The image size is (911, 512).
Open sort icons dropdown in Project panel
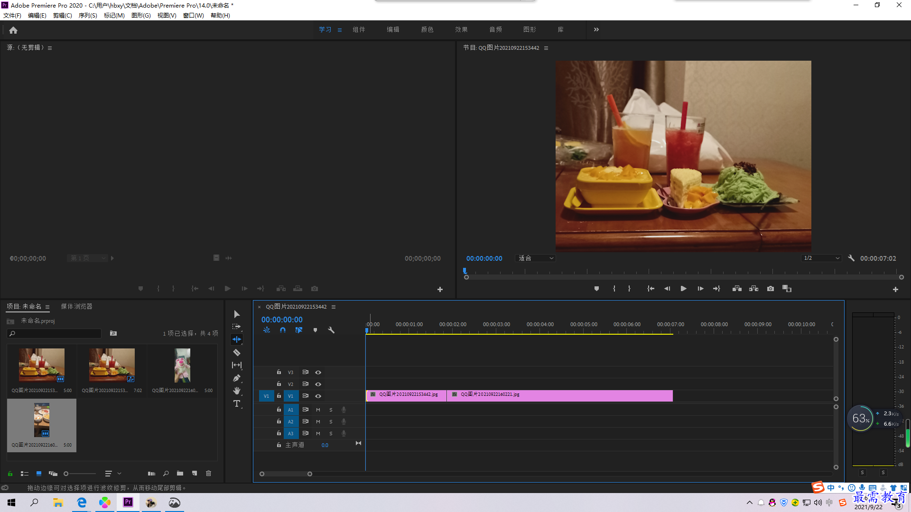click(113, 473)
